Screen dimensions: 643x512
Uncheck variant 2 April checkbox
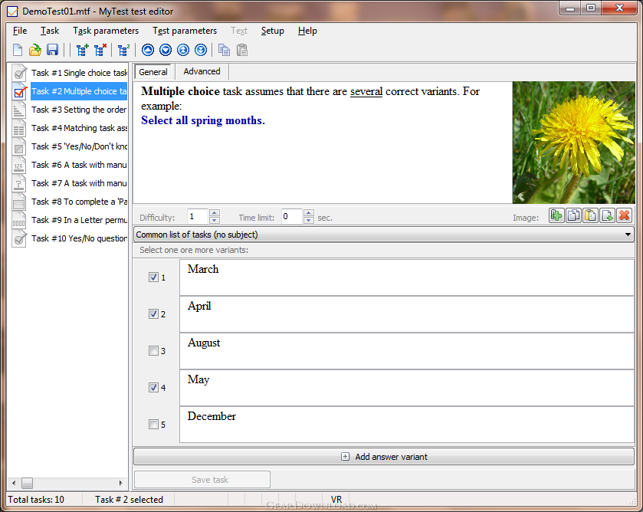[x=153, y=313]
